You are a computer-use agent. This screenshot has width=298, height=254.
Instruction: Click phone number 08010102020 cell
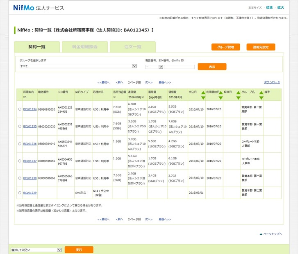click(47, 109)
